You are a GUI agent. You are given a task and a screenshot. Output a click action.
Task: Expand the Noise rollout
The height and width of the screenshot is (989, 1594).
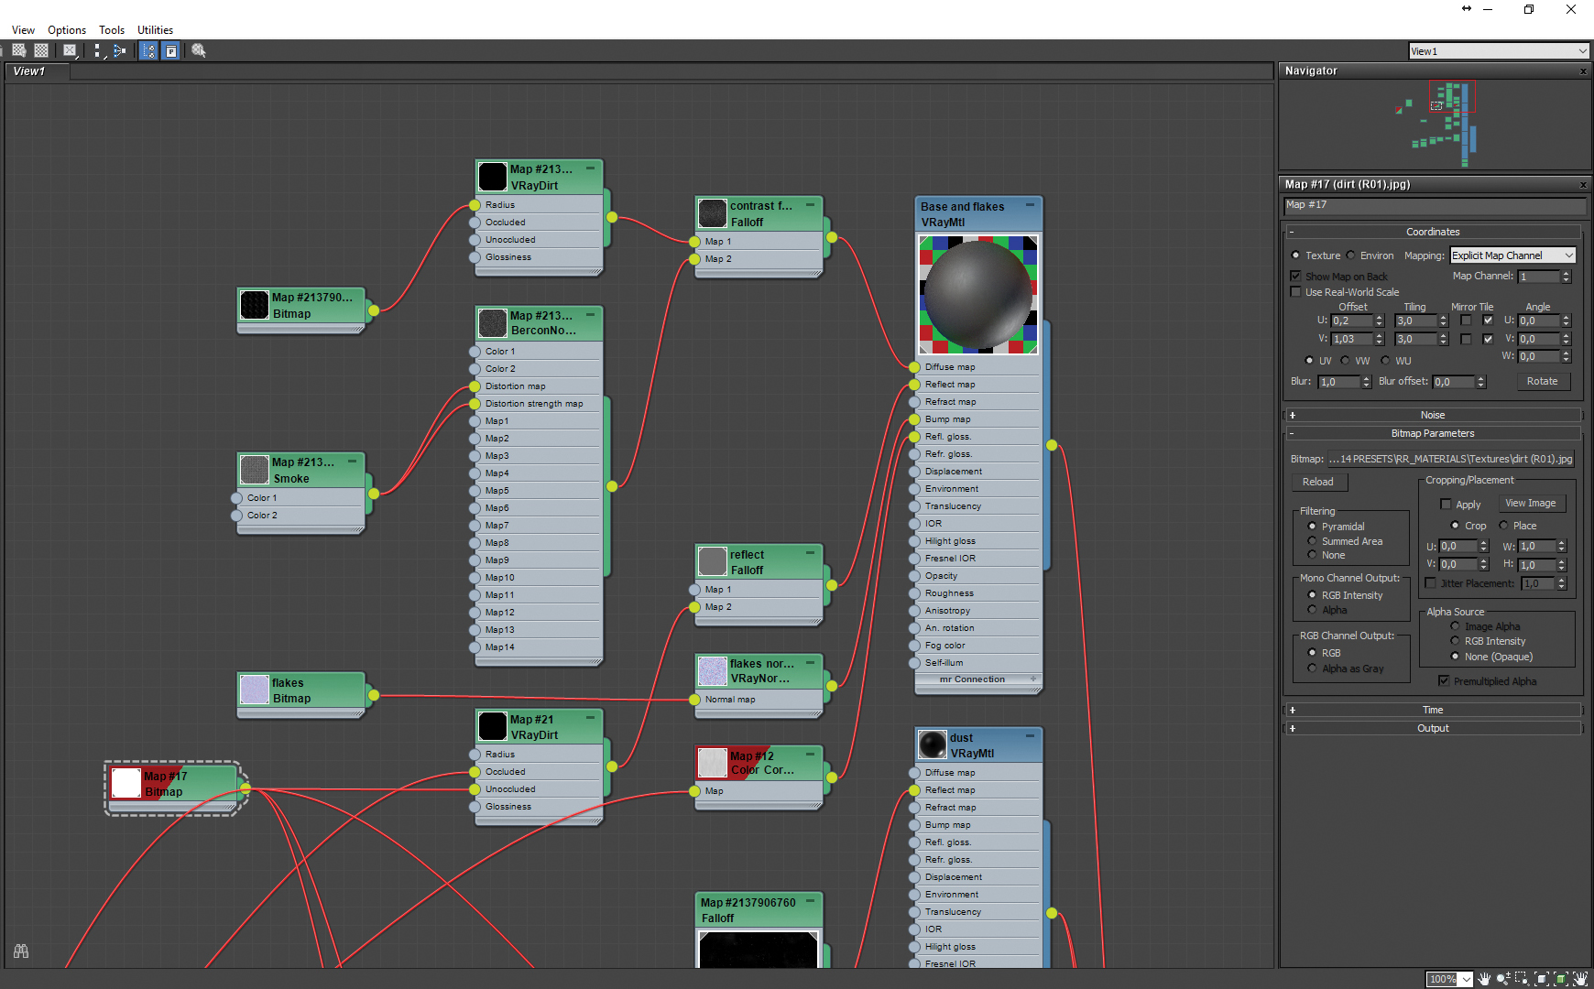point(1433,415)
